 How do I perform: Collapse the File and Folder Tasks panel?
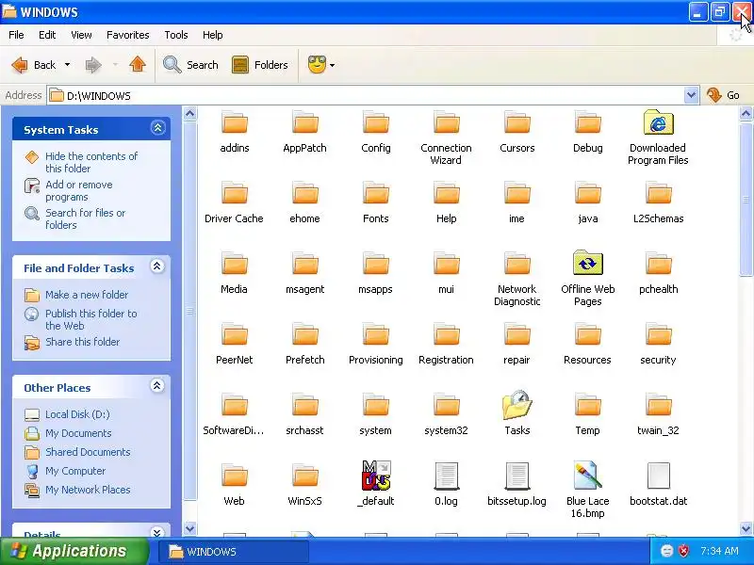(157, 266)
